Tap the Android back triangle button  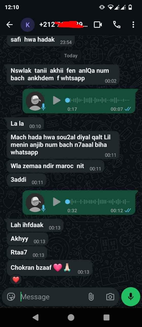point(36,317)
